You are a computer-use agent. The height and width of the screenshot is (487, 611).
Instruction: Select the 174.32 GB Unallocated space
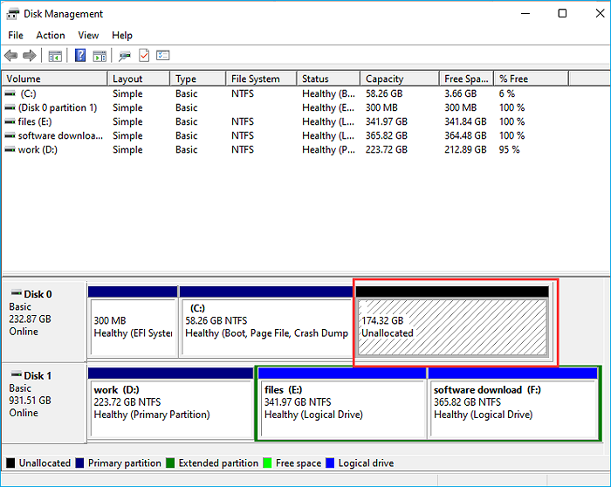click(451, 327)
